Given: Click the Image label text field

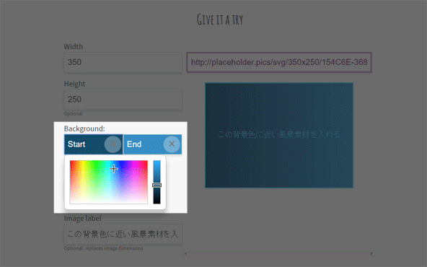Looking at the screenshot, I should click(x=123, y=235).
